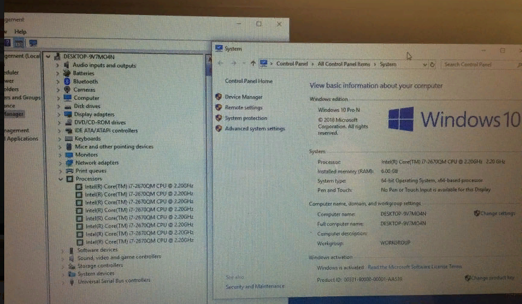The height and width of the screenshot is (304, 522).
Task: Open Control Panel Home
Action: pos(249,81)
